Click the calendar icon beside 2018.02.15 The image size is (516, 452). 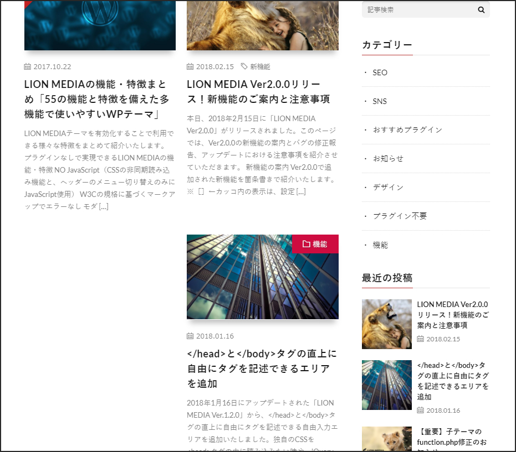pyautogui.click(x=190, y=67)
